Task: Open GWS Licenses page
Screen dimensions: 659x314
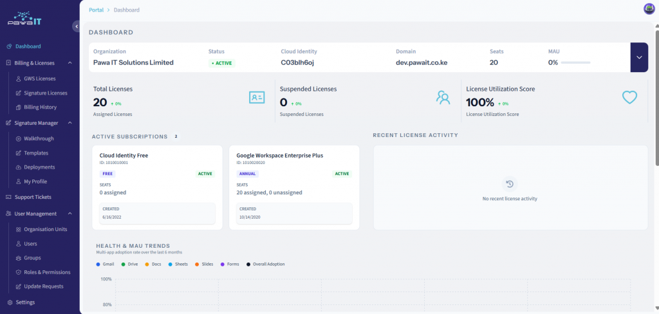Action: (x=39, y=78)
